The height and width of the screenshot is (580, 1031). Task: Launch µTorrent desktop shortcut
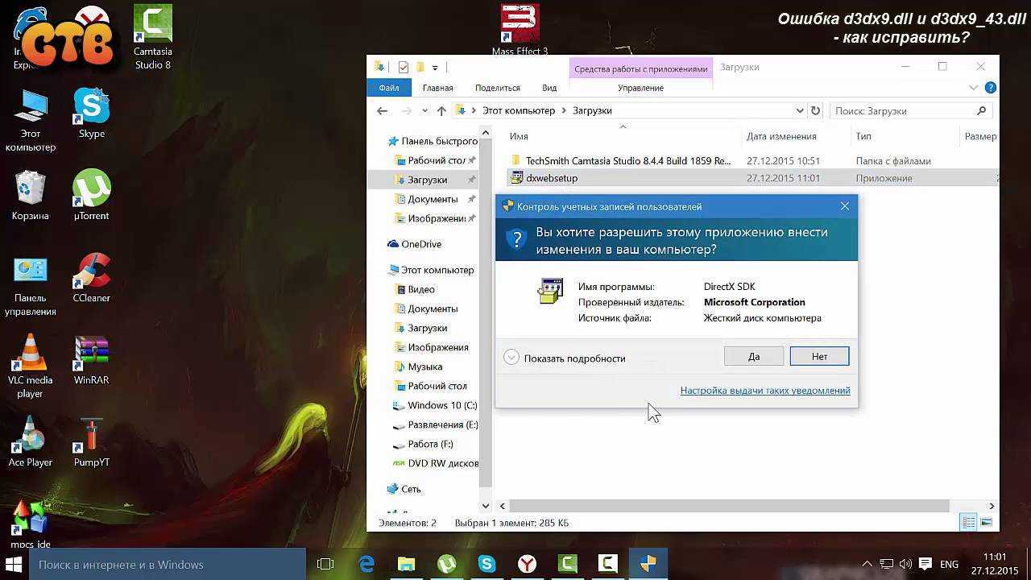(x=92, y=196)
